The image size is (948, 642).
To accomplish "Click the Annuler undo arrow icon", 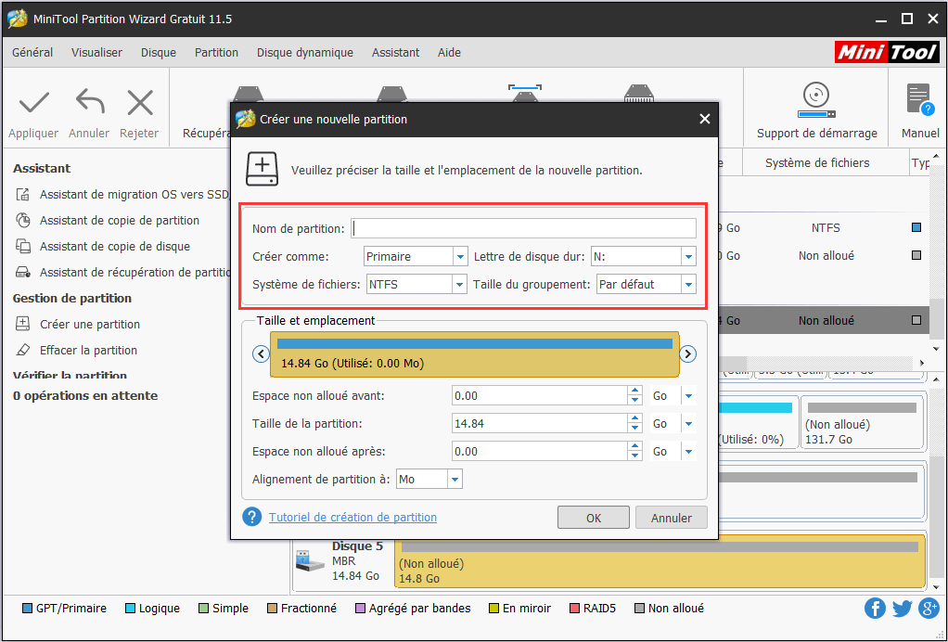I will [x=89, y=103].
